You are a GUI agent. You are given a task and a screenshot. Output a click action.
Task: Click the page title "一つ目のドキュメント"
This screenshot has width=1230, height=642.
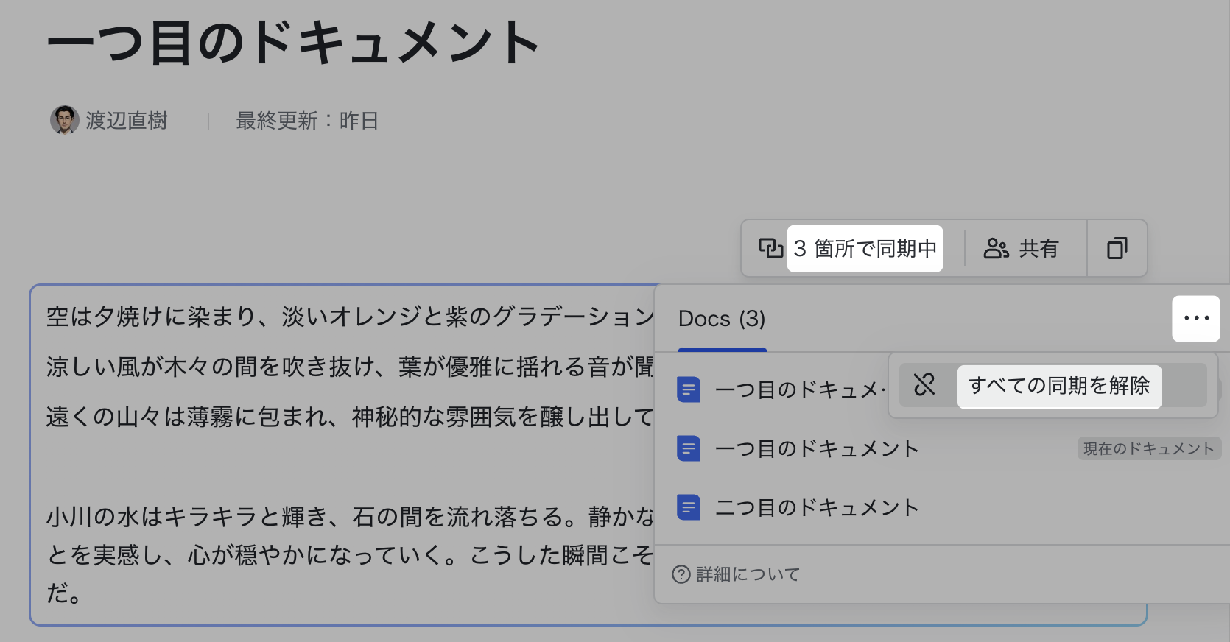(293, 43)
